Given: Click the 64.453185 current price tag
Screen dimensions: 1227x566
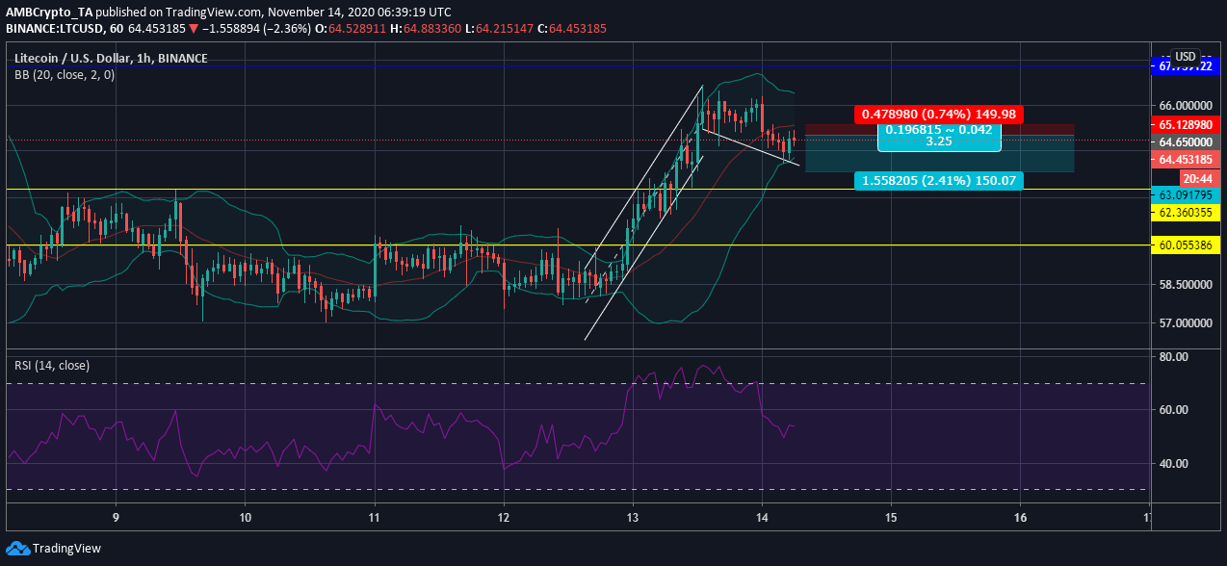Looking at the screenshot, I should 1188,160.
